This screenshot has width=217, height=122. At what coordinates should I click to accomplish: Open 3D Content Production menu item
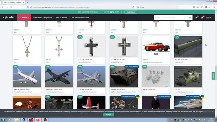[x=80, y=18]
